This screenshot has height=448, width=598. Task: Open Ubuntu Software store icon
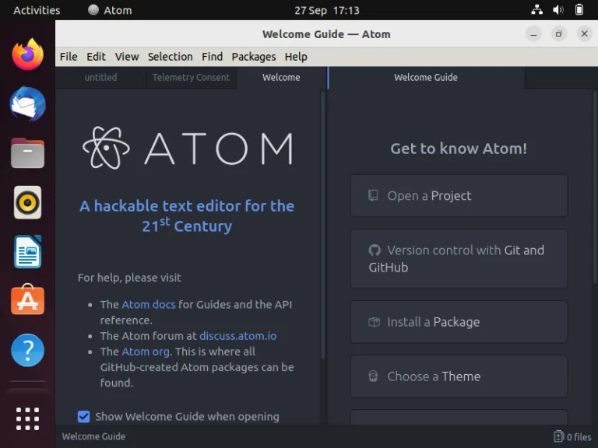pos(27,299)
